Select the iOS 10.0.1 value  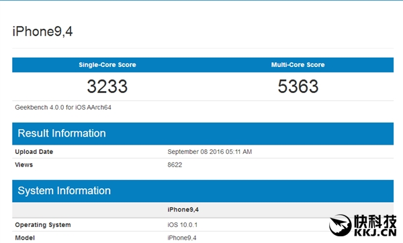pyautogui.click(x=183, y=225)
